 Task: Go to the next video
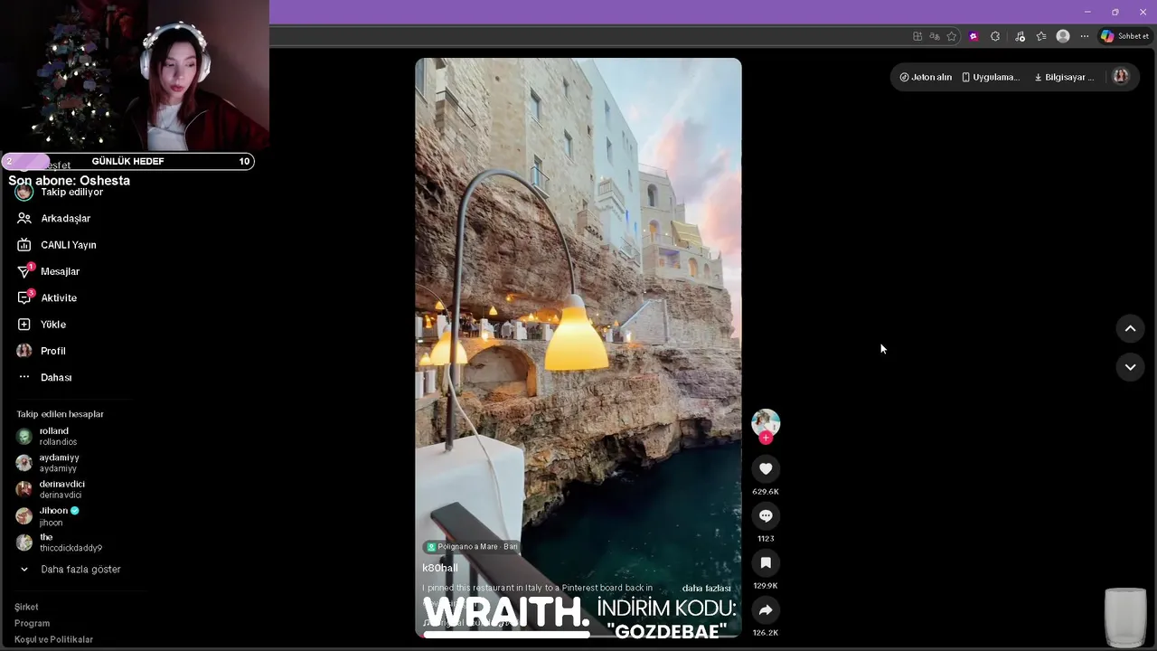point(1130,367)
